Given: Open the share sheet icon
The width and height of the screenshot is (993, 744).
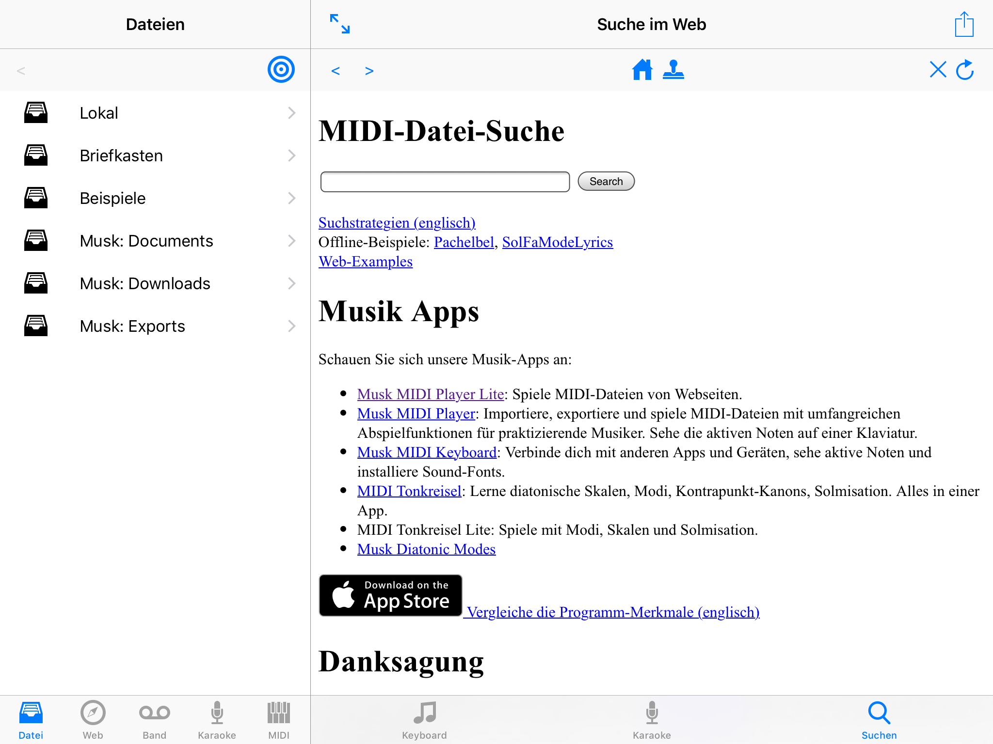Looking at the screenshot, I should [964, 24].
